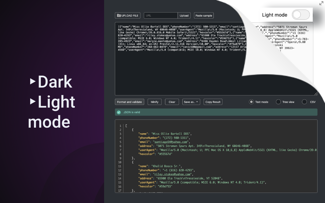Select the Text mode radio button
The height and width of the screenshot is (203, 325).
point(251,102)
